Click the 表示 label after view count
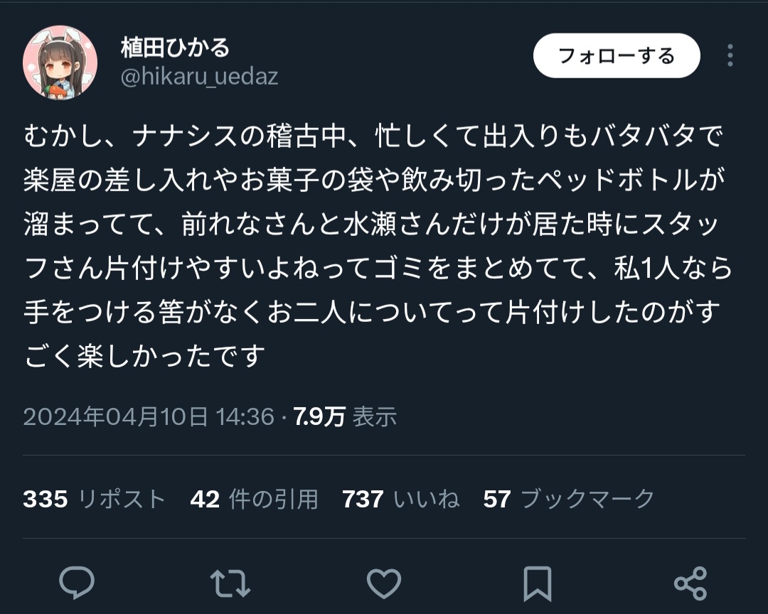Viewport: 768px width, 614px height. pos(375,416)
